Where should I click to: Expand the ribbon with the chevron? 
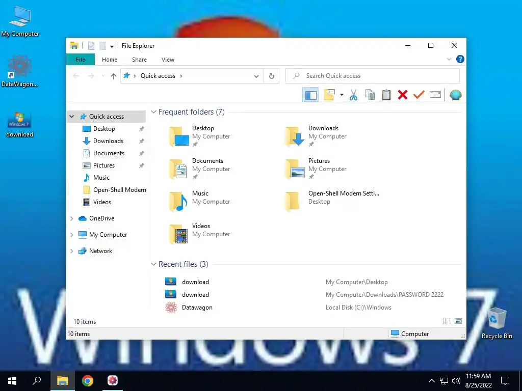(x=449, y=59)
